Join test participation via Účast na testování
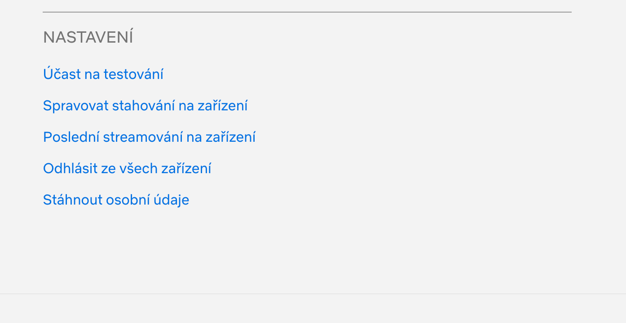The width and height of the screenshot is (626, 323). coord(103,74)
